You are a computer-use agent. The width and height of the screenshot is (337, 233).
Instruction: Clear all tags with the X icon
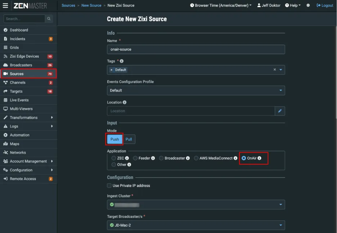tap(275, 70)
